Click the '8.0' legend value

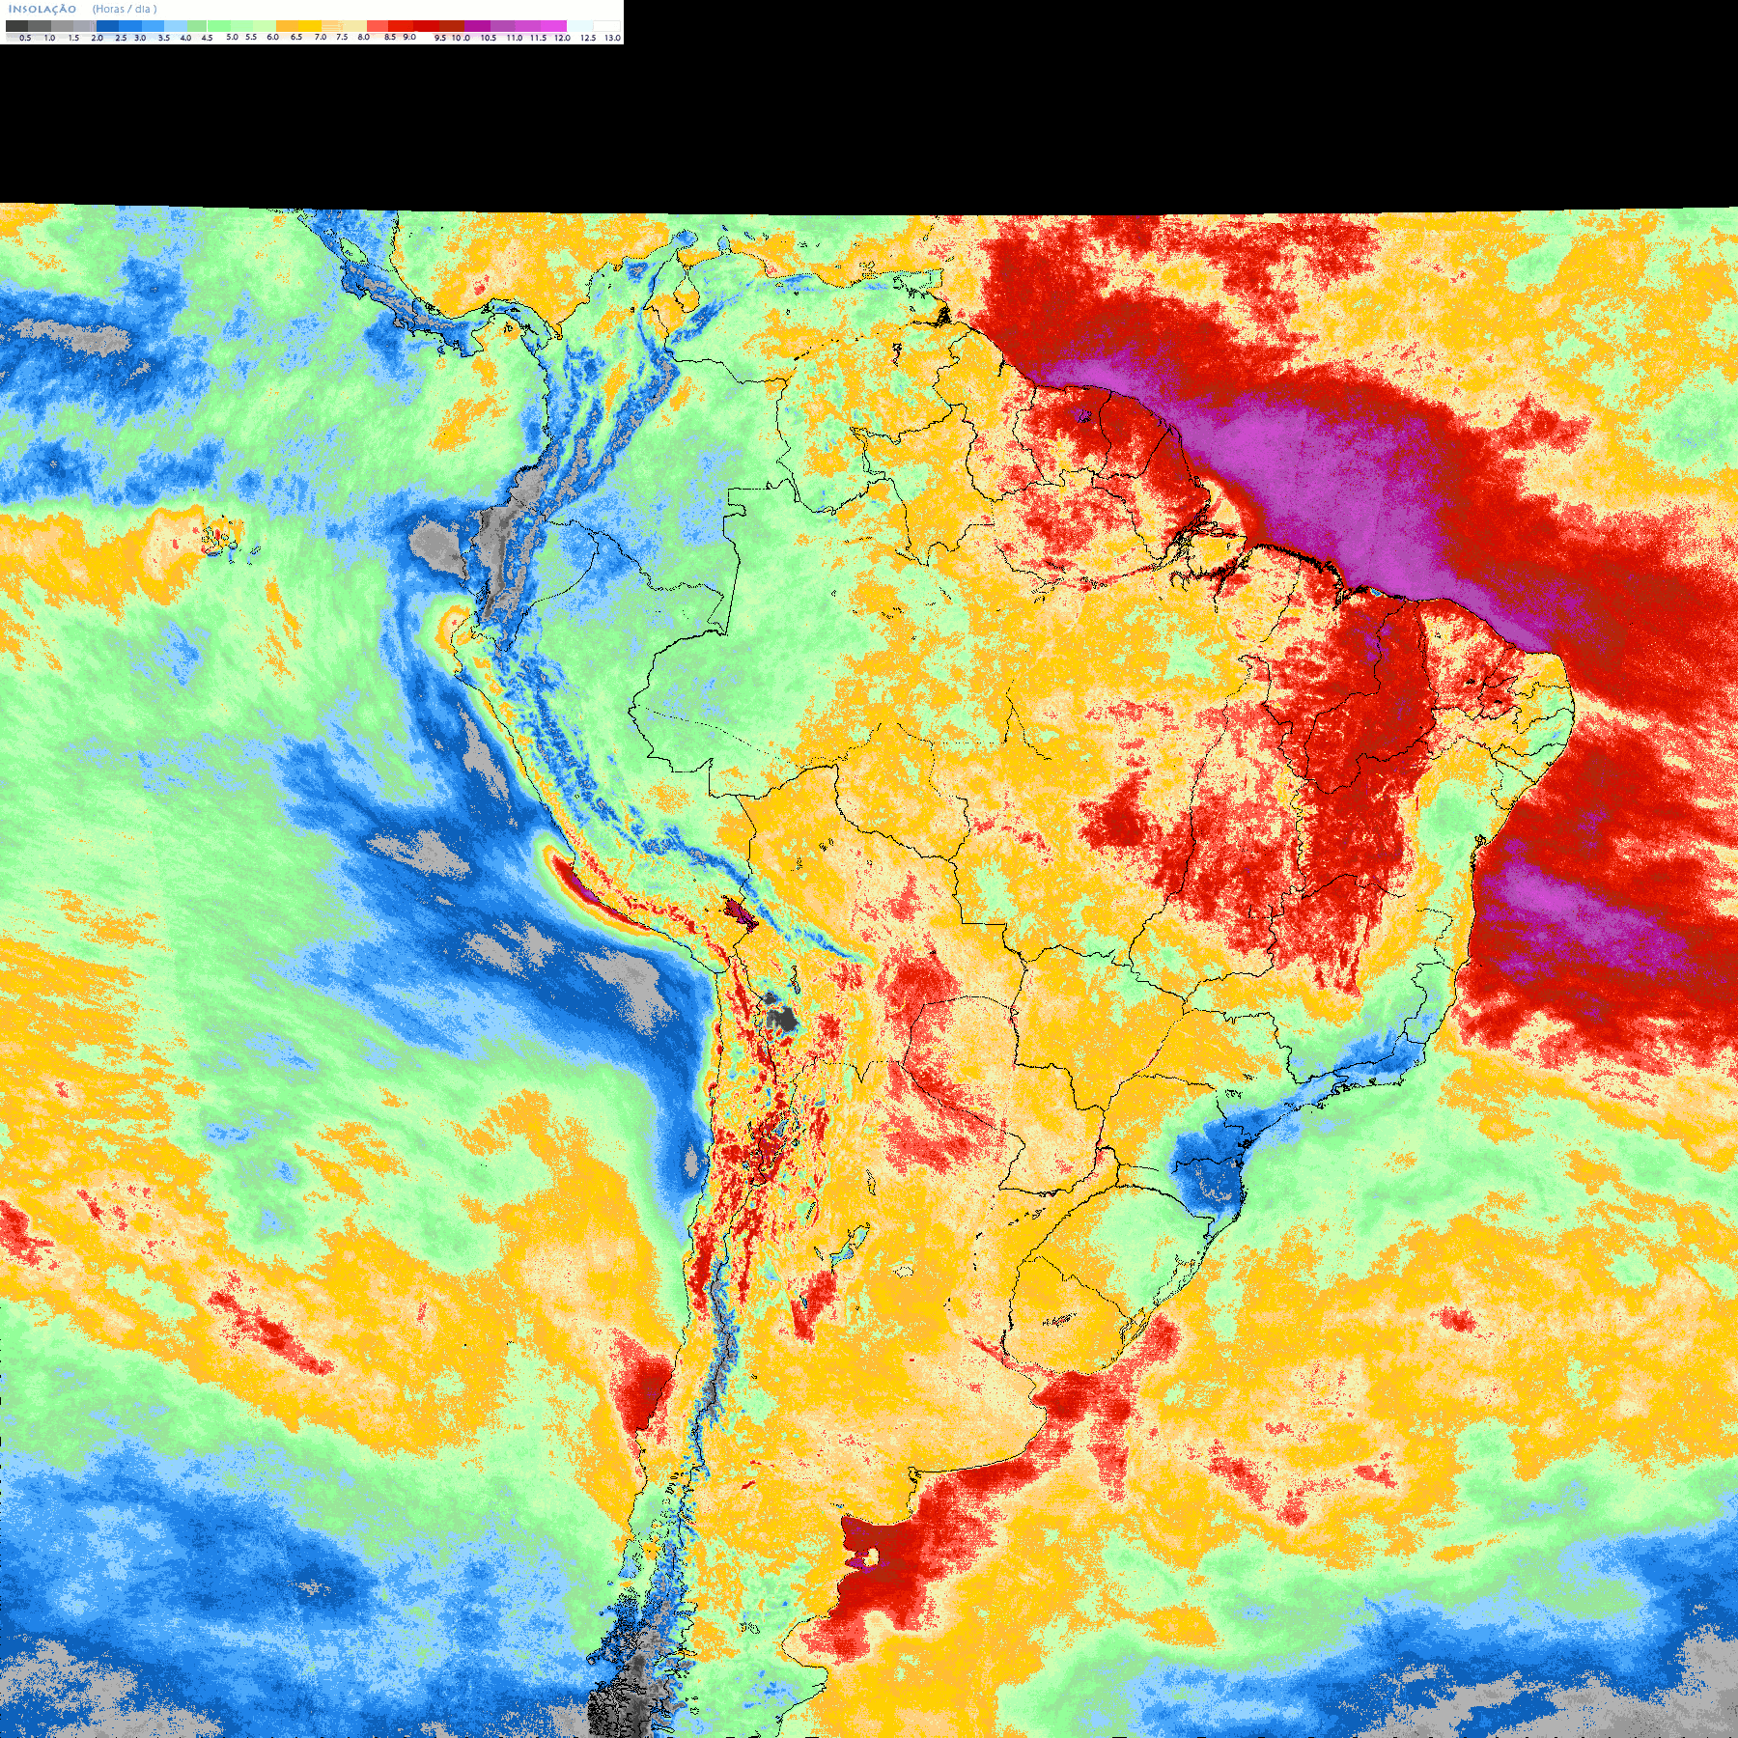(364, 37)
